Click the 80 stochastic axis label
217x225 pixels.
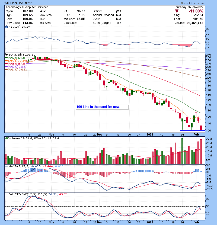click(x=208, y=199)
